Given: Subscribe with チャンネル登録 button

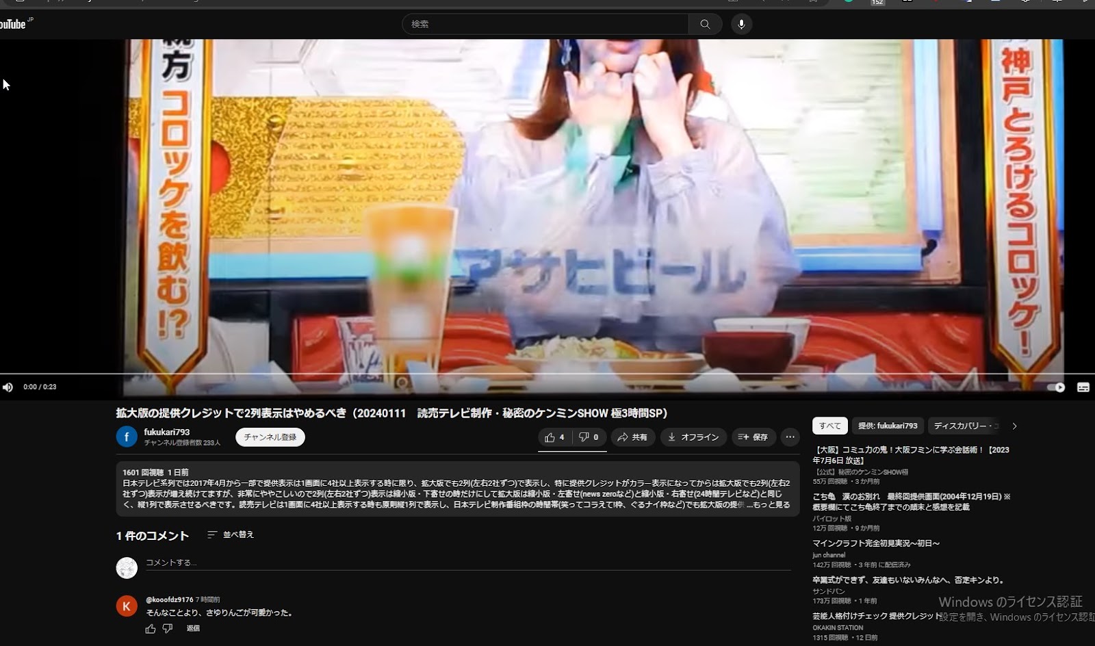Looking at the screenshot, I should click(270, 437).
